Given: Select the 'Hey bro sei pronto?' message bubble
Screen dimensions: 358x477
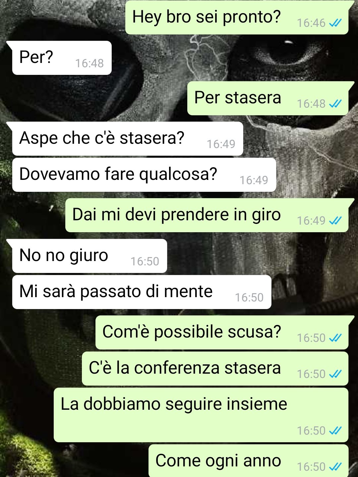Looking at the screenshot, I should tap(237, 17).
